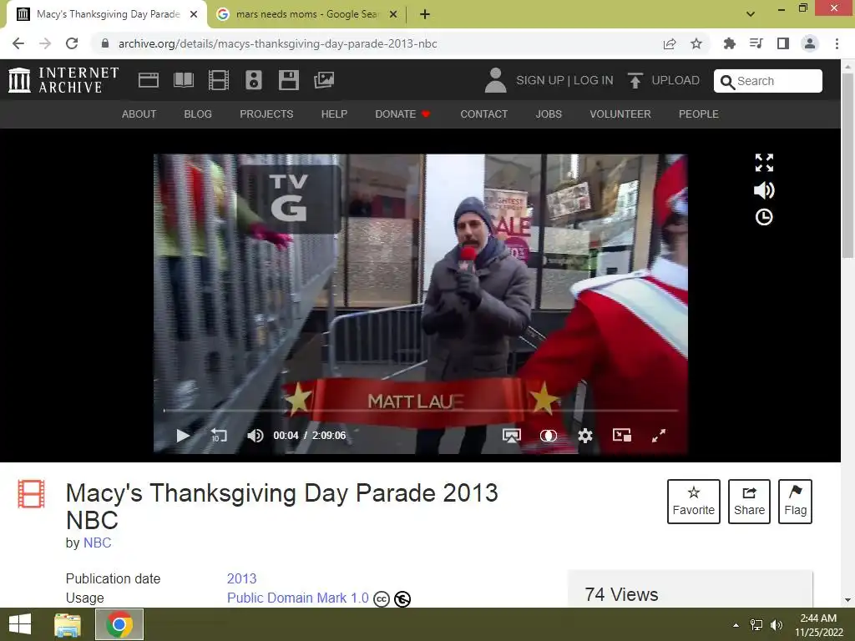The image size is (855, 641).
Task: Close the mars needs moms tab
Action: (393, 14)
